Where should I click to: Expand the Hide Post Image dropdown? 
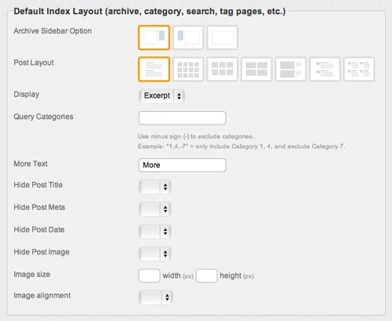(x=155, y=254)
